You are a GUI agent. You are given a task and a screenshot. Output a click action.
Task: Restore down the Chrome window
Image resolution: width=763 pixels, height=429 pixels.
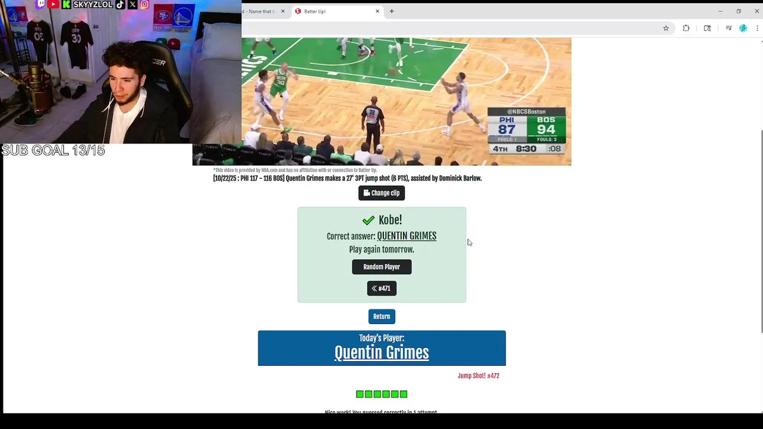coord(739,11)
